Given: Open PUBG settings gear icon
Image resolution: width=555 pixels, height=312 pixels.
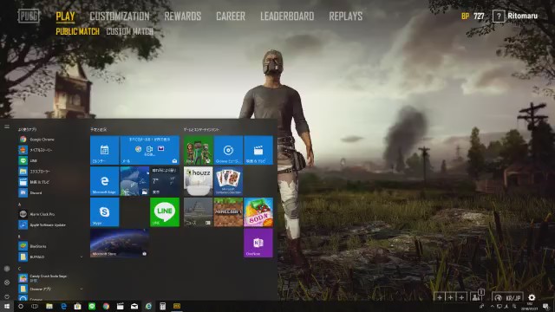Looking at the screenshot, I should click(x=532, y=297).
